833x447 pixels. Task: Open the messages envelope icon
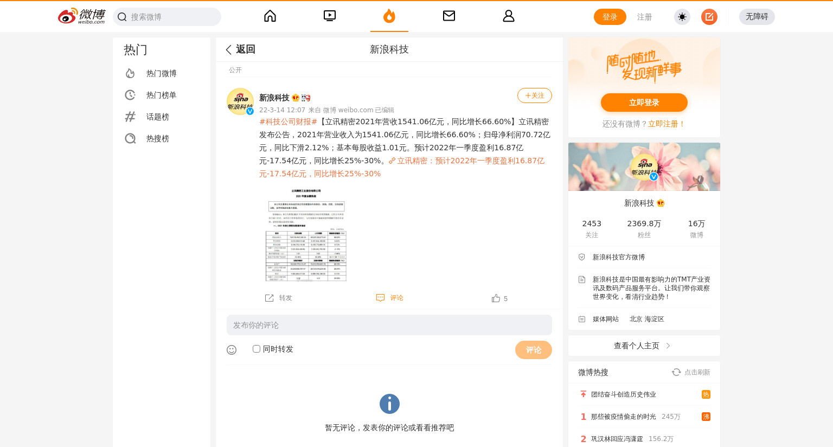point(449,16)
